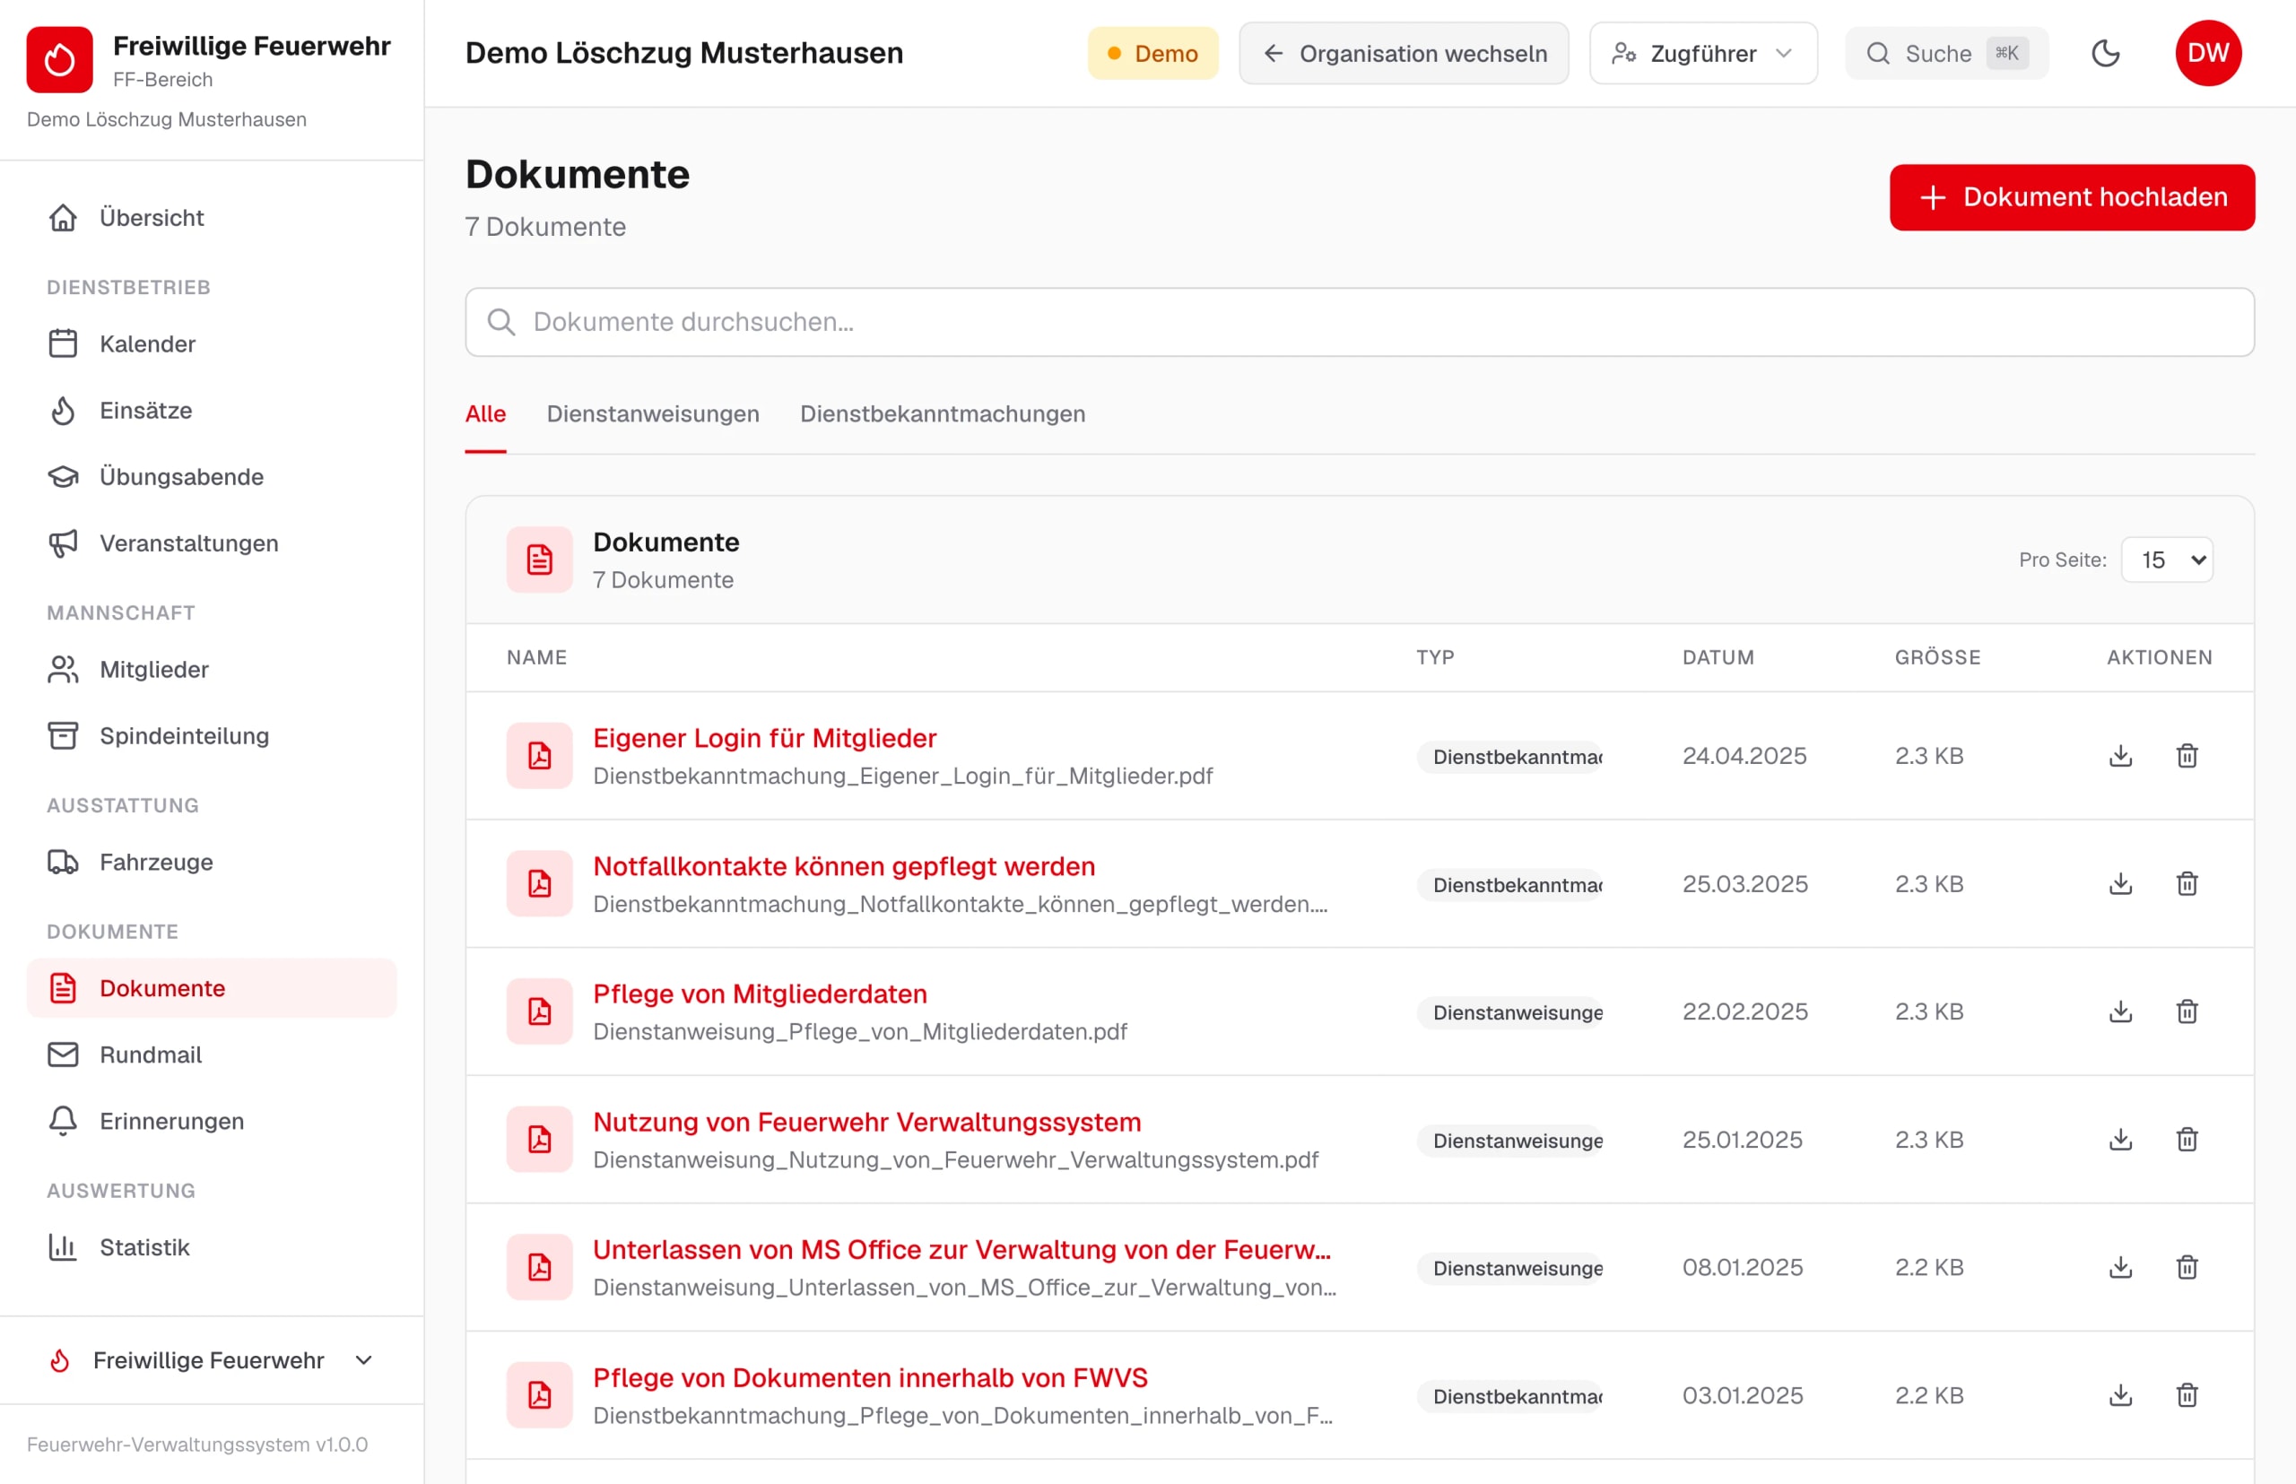
Task: Open Fahrzeuge section
Action: click(212, 863)
